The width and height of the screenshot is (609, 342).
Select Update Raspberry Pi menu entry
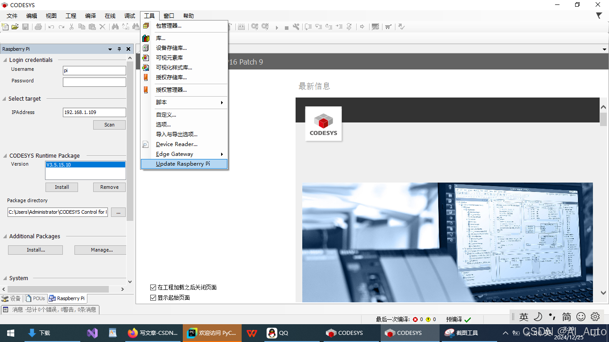[x=184, y=164]
